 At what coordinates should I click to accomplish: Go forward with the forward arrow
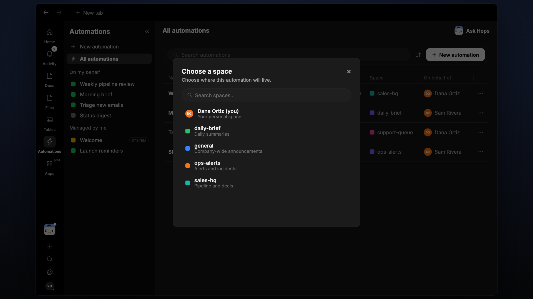[59, 12]
